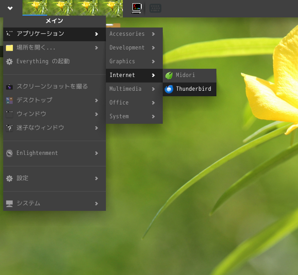Launch the Midori browser
Image resolution: width=298 pixels, height=275 pixels.
189,76
